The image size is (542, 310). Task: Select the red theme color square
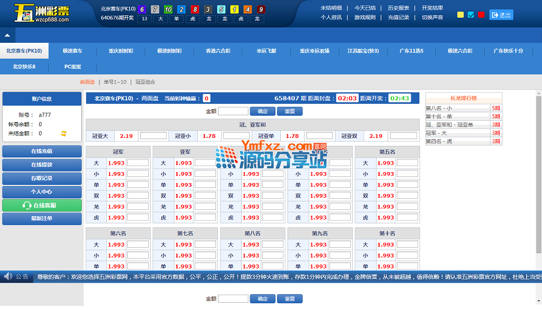(x=481, y=15)
